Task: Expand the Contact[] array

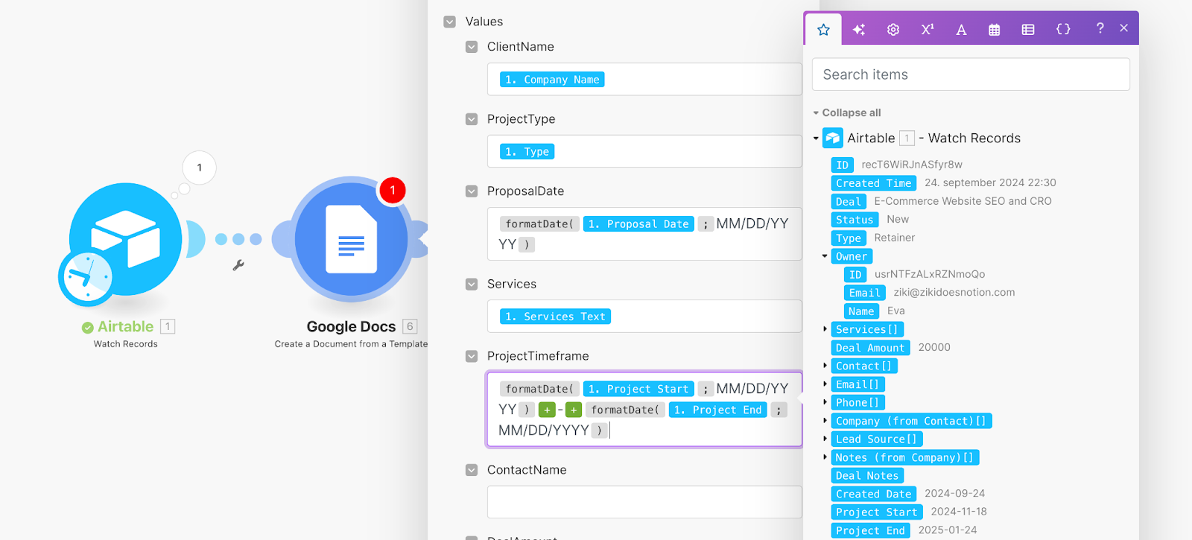Action: click(x=825, y=366)
